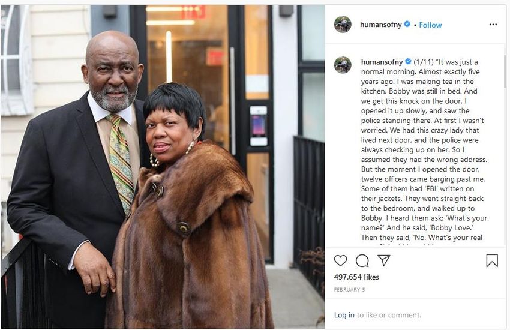The height and width of the screenshot is (330, 510).
Task: Click Log in link to comment
Action: click(344, 315)
